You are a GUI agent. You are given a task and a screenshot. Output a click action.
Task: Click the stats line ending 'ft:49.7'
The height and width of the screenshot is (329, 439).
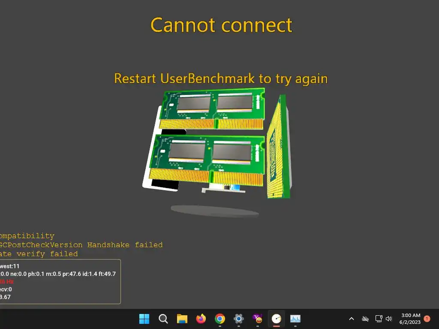[58, 274]
